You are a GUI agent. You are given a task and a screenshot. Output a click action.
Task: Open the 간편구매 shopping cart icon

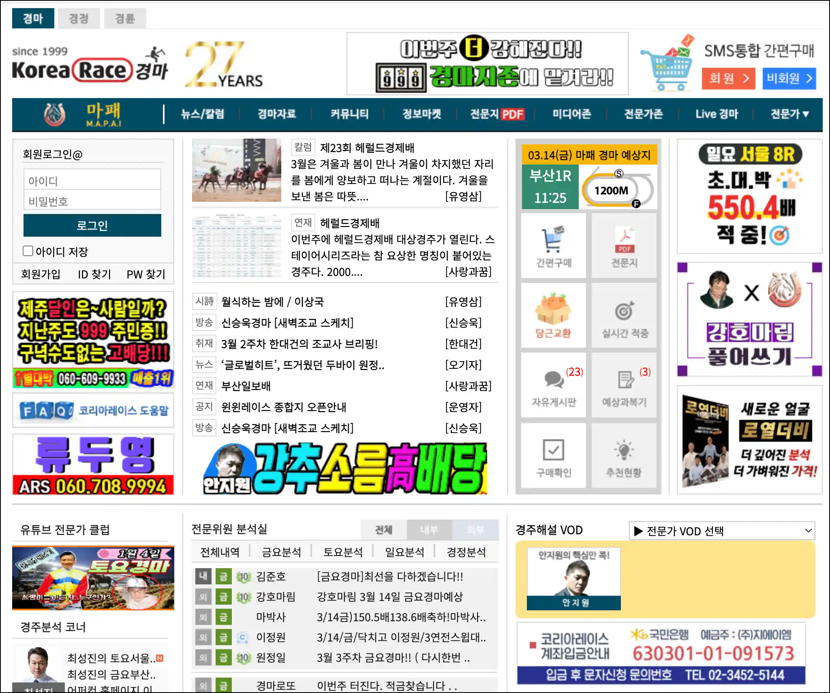(553, 246)
